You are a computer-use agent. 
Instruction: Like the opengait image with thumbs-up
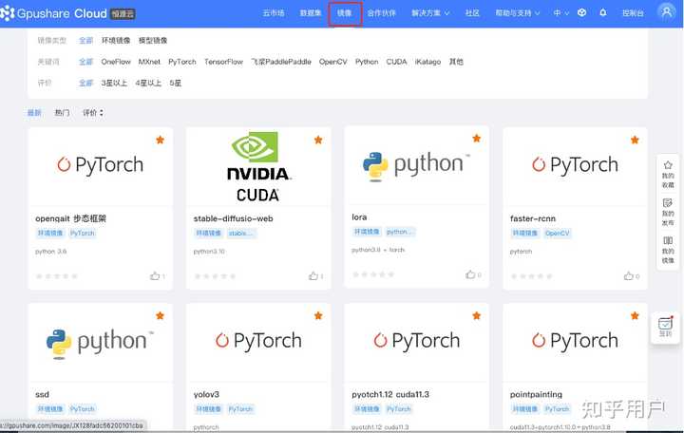point(155,276)
